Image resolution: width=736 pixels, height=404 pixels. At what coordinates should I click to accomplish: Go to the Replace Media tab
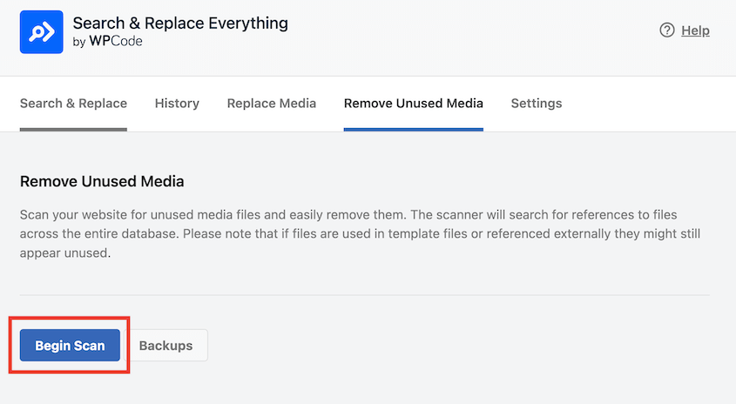coord(272,103)
